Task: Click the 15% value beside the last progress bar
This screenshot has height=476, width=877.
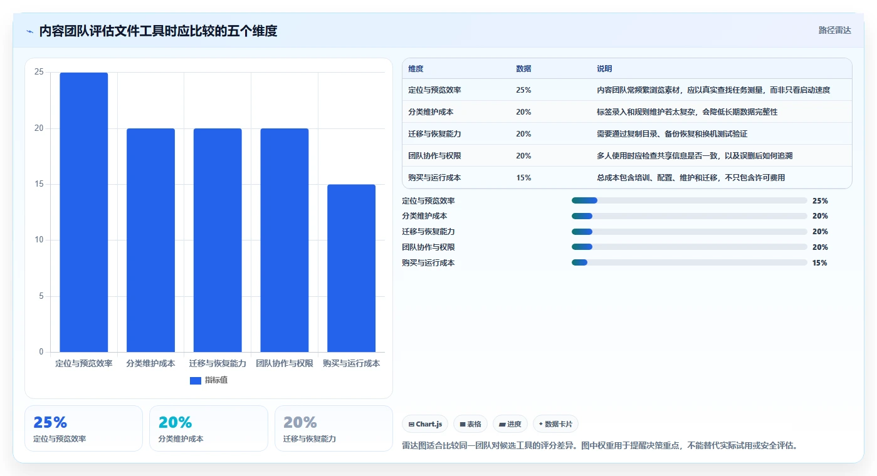Action: tap(819, 263)
